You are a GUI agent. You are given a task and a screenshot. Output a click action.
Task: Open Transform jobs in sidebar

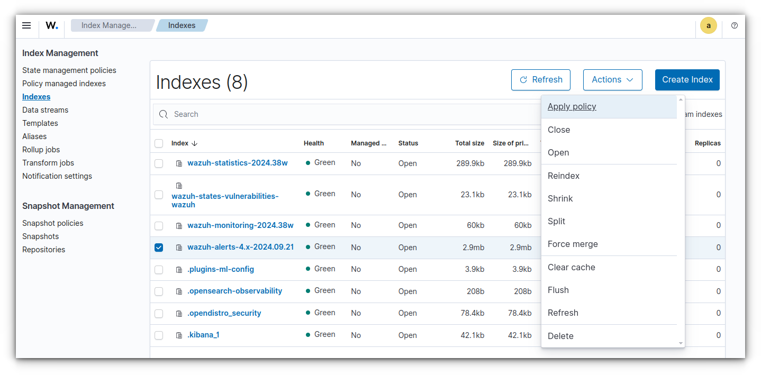pyautogui.click(x=48, y=163)
